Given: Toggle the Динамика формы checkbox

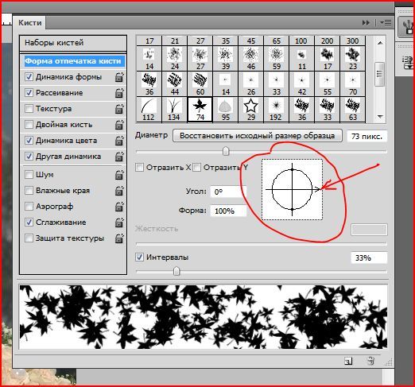Looking at the screenshot, I should tap(29, 77).
